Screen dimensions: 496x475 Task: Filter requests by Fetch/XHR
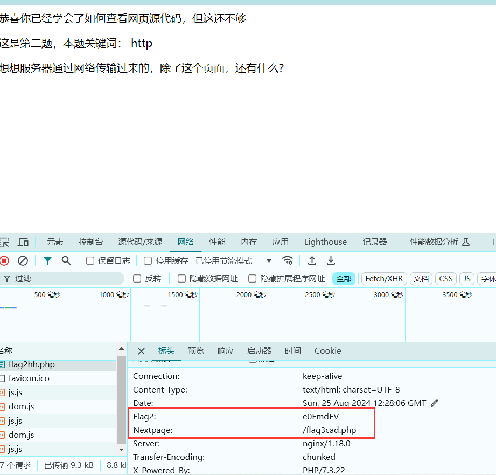click(x=384, y=279)
